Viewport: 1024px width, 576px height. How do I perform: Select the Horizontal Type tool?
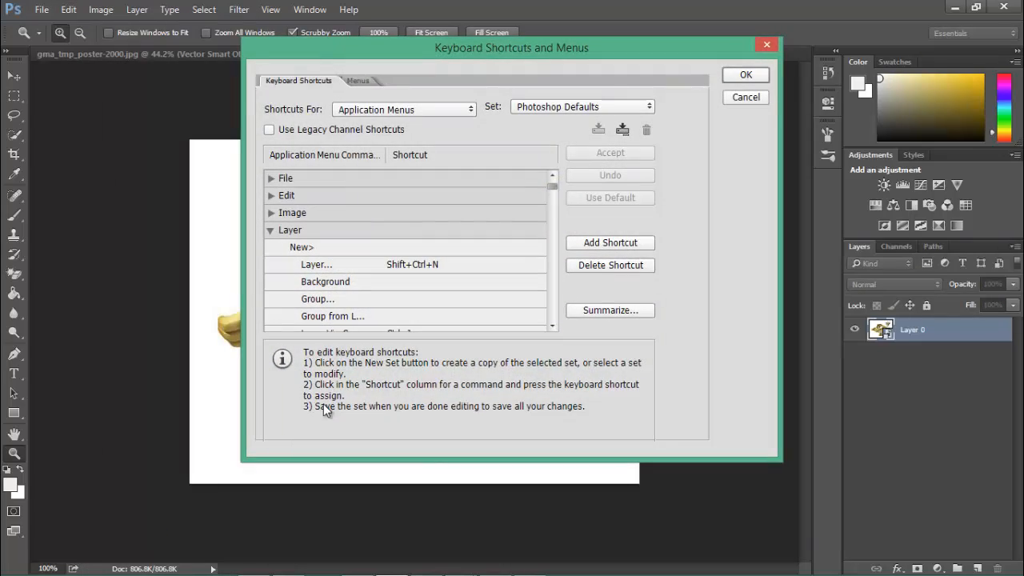14,374
